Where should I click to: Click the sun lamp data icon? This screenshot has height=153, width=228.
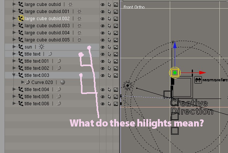point(41,47)
